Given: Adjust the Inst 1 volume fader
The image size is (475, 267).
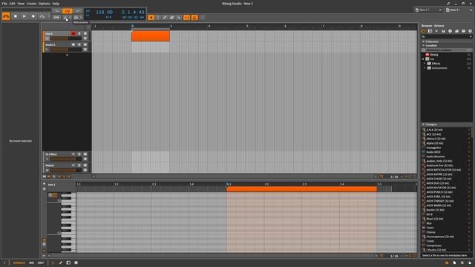Looking at the screenshot, I should click(66, 39).
